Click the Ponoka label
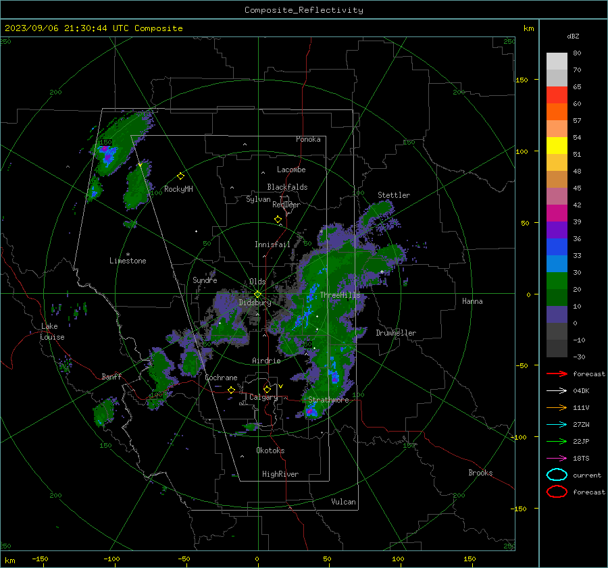 tap(308, 139)
